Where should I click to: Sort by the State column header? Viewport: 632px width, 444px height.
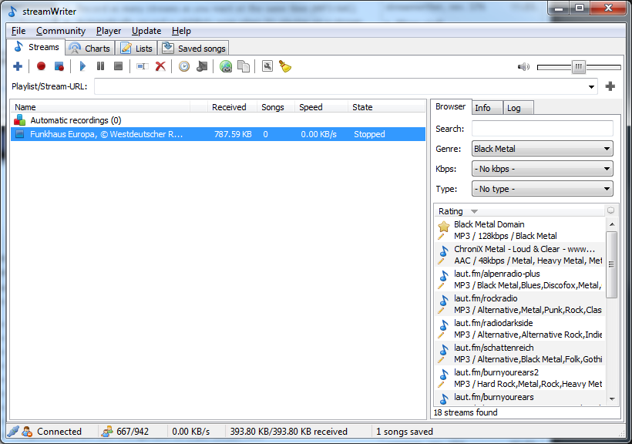click(386, 107)
